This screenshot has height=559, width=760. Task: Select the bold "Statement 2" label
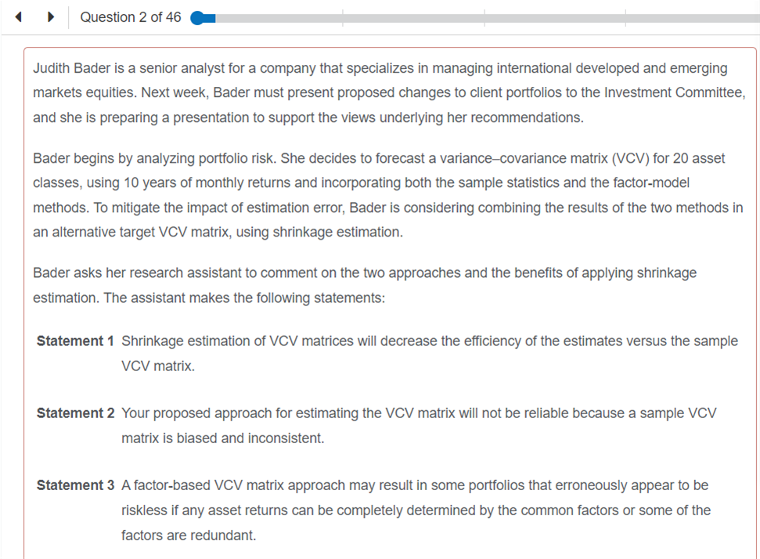click(x=75, y=413)
